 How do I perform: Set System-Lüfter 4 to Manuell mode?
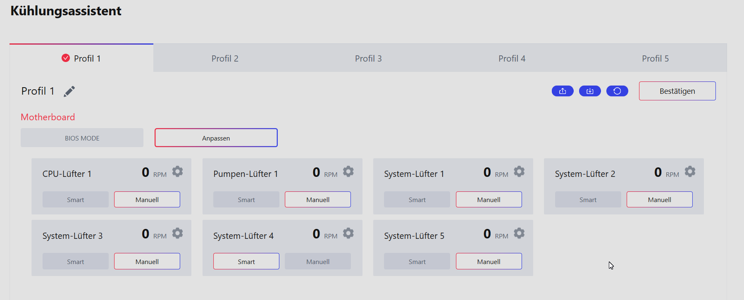318,262
